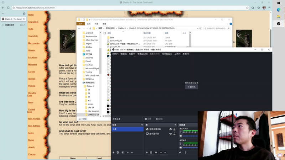Add a new scene in OBS scenes panel
Image resolution: width=285 pixels, height=160 pixels.
pyautogui.click(x=113, y=153)
